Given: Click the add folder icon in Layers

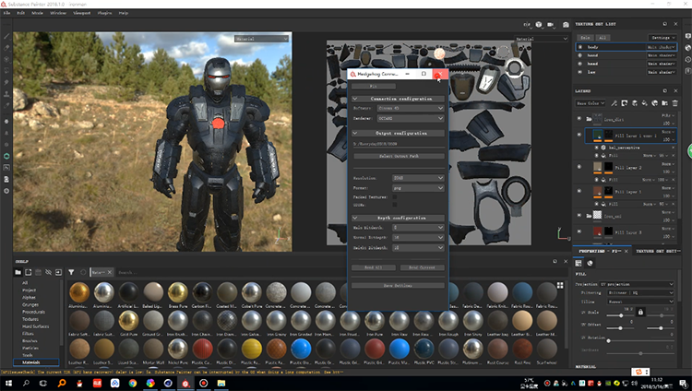Looking at the screenshot, I should [x=666, y=102].
